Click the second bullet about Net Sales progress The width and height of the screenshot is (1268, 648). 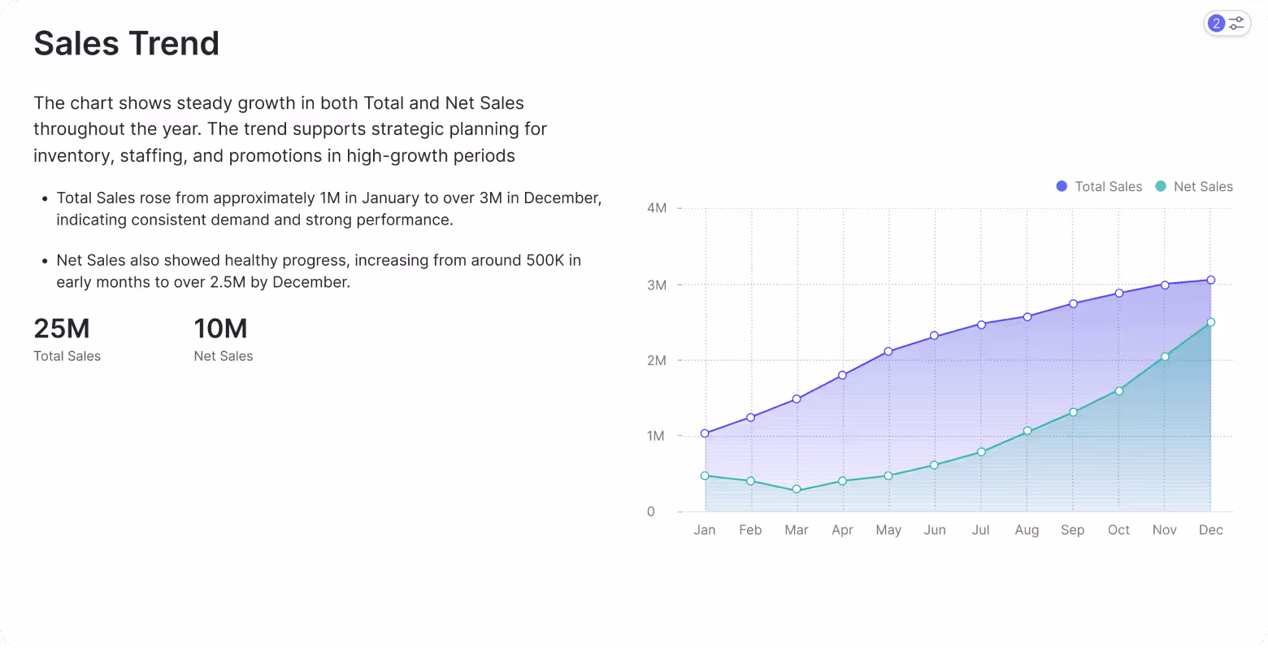[x=319, y=271]
